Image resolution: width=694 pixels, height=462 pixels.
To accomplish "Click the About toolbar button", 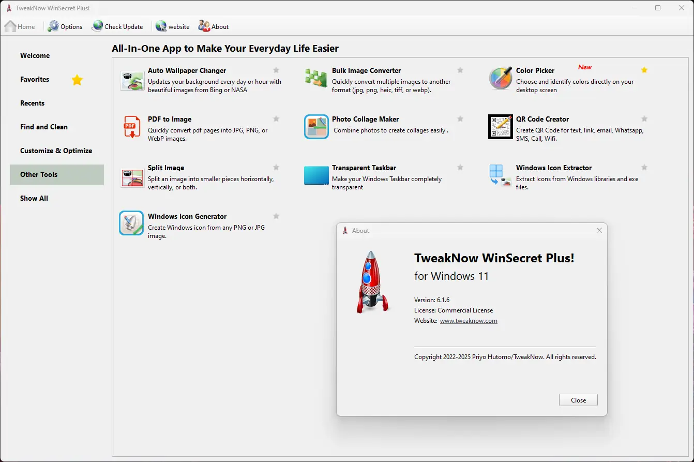I will click(x=214, y=26).
